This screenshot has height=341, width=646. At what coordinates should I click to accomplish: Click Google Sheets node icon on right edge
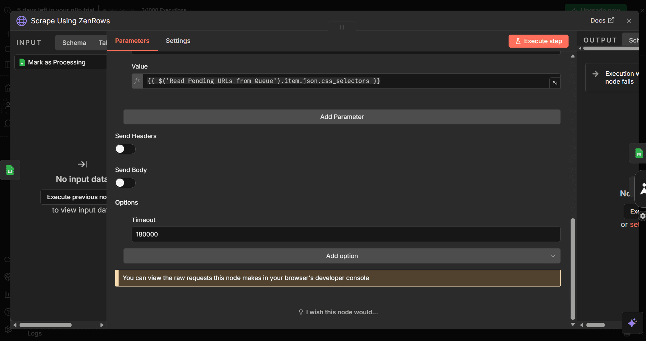[x=639, y=153]
